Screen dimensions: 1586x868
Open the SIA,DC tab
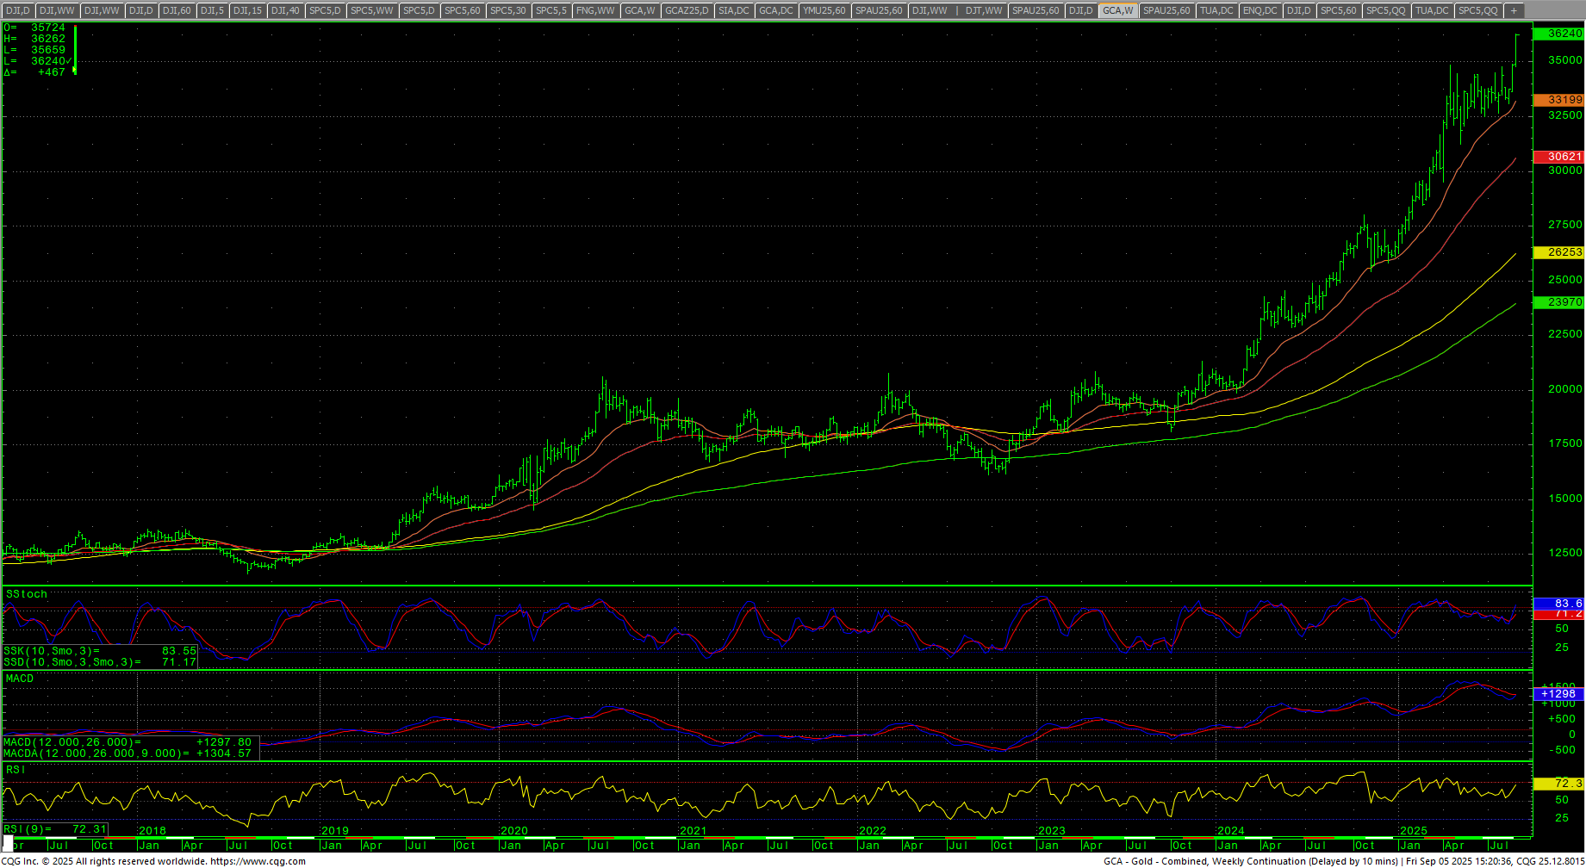(x=733, y=10)
